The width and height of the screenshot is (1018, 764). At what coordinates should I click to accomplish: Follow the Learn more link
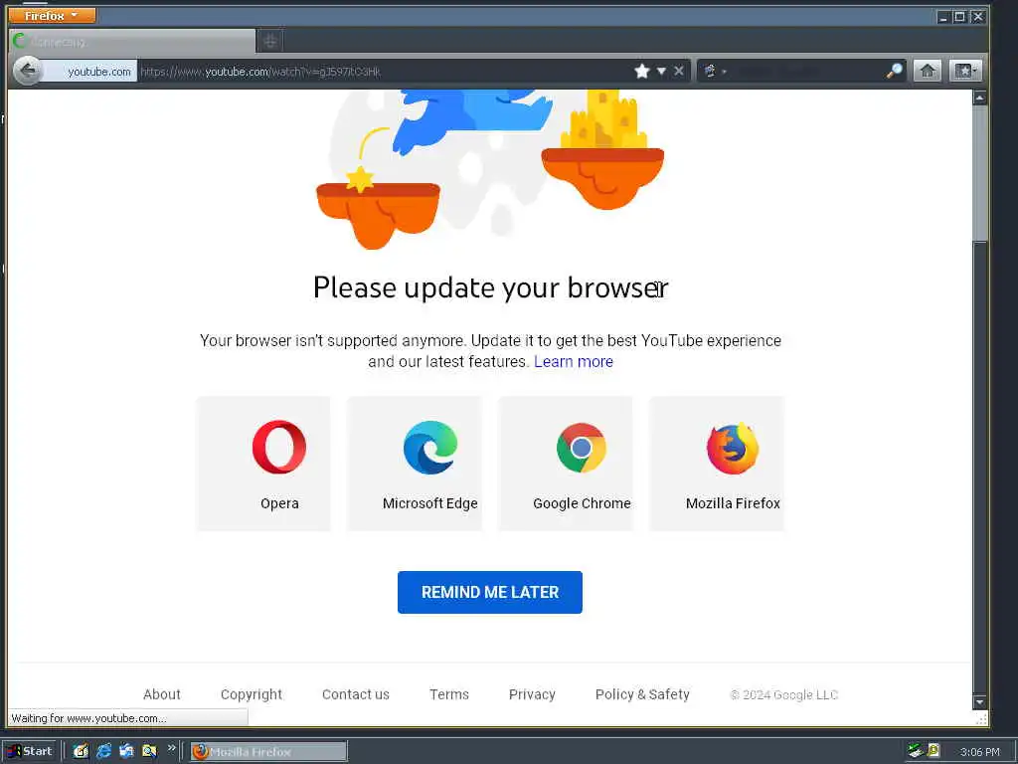tap(574, 362)
